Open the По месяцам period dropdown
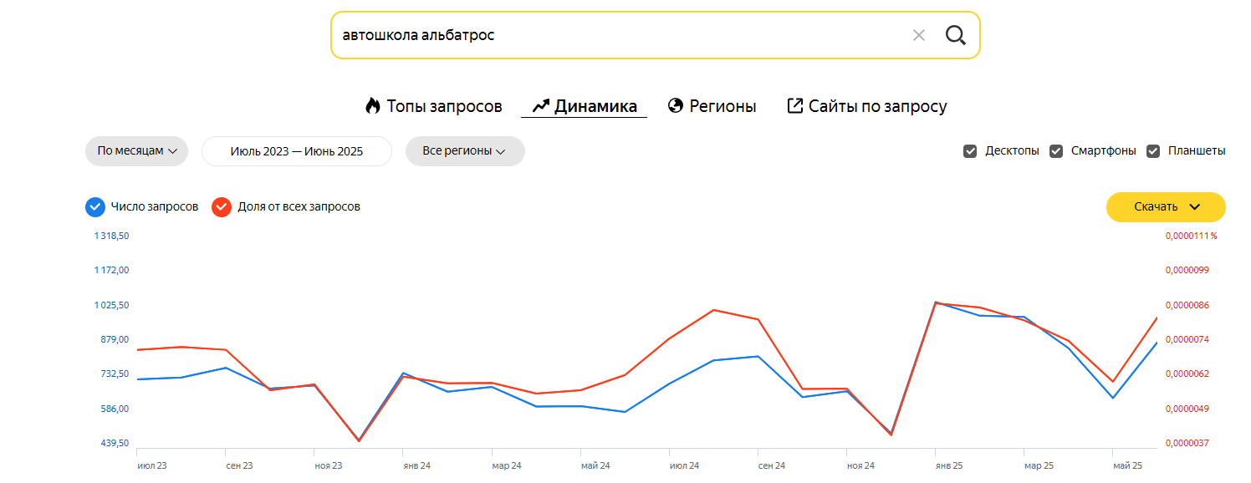Viewport: 1251px width, 483px height. [137, 151]
